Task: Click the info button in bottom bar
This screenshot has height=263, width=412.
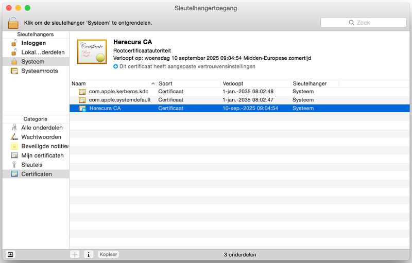Action: pos(88,254)
